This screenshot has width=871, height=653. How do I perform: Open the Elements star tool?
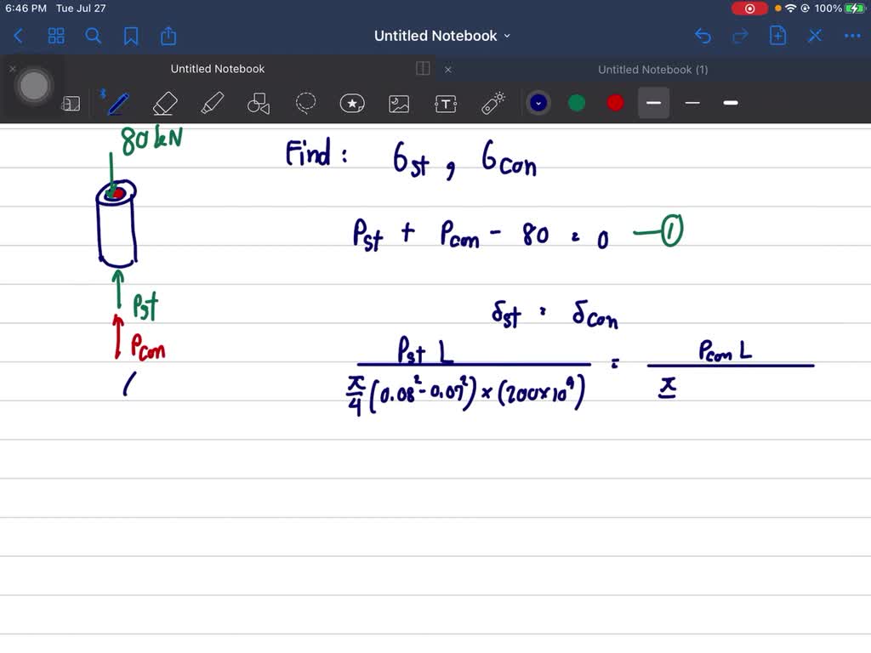tap(352, 103)
